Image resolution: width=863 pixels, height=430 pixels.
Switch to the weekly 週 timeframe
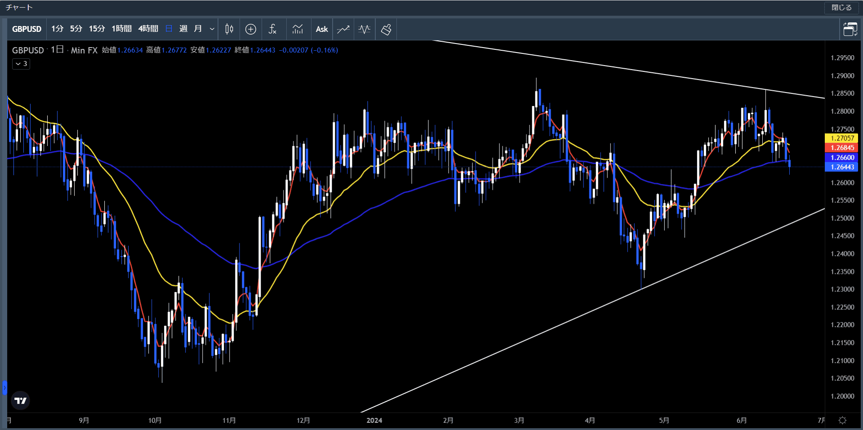[183, 29]
